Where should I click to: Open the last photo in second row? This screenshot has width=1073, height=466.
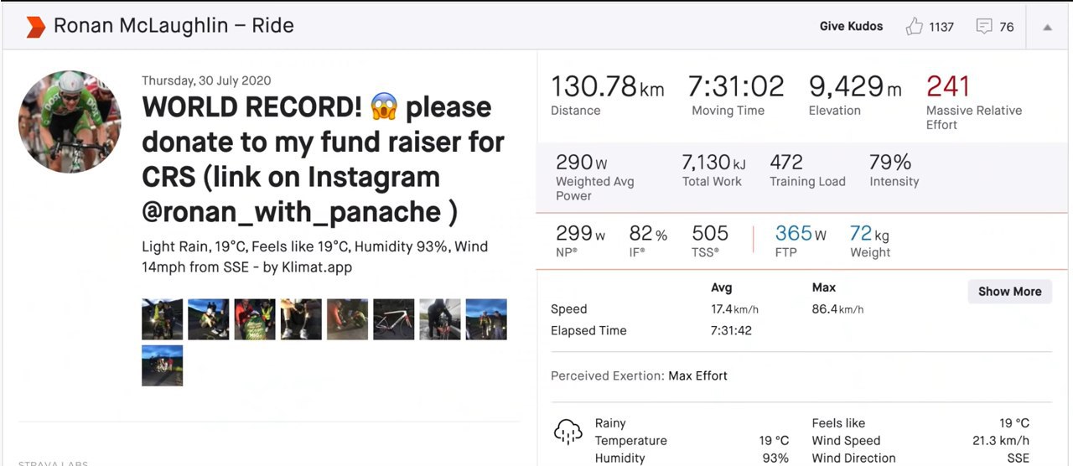point(163,365)
